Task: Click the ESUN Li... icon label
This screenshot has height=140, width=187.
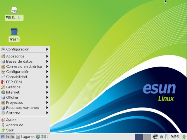Action: [x=14, y=18]
